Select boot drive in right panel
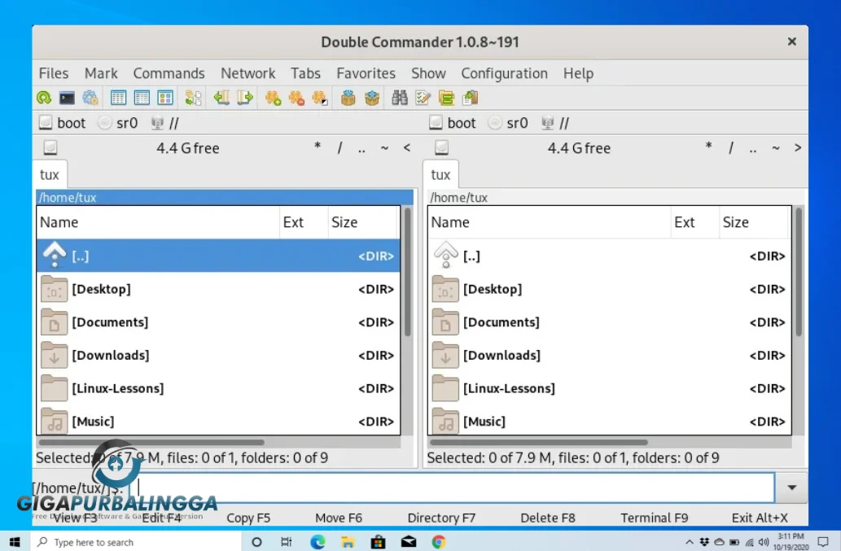The width and height of the screenshot is (841, 551). [453, 123]
